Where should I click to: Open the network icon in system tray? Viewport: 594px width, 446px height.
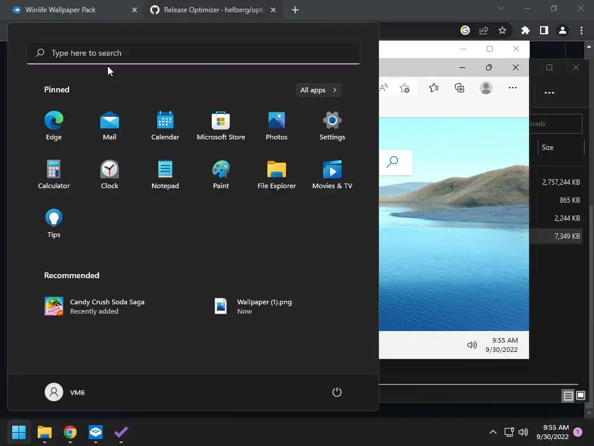pyautogui.click(x=509, y=432)
